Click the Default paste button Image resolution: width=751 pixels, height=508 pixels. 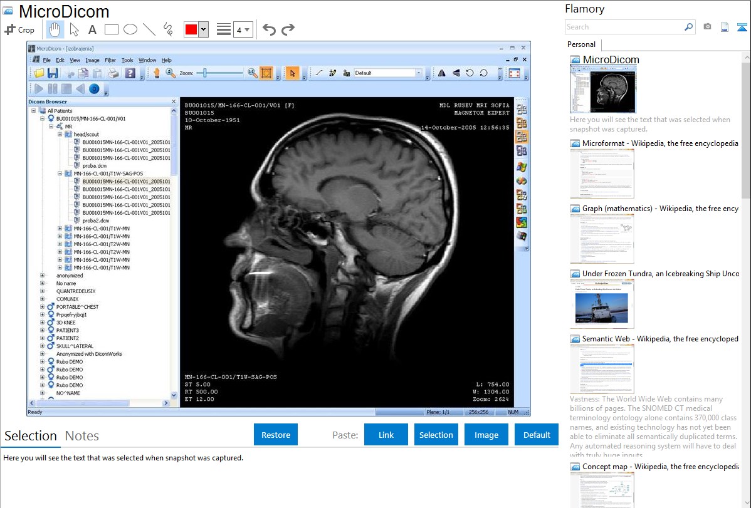(x=537, y=435)
